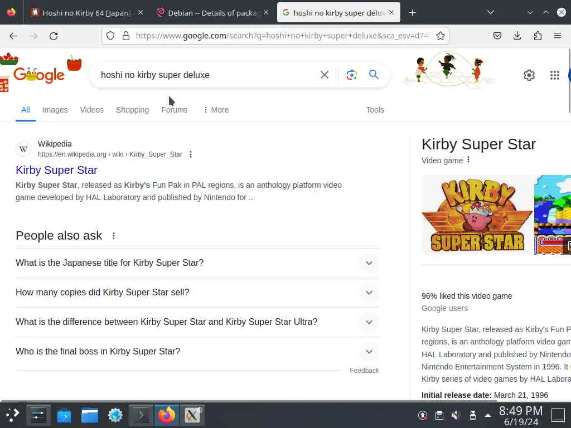Open the KDE application launcher

click(12, 415)
